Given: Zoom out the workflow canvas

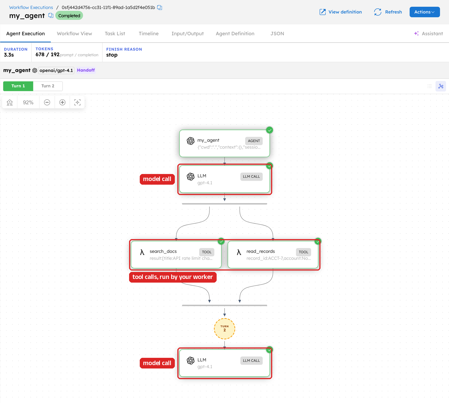Looking at the screenshot, I should point(47,102).
